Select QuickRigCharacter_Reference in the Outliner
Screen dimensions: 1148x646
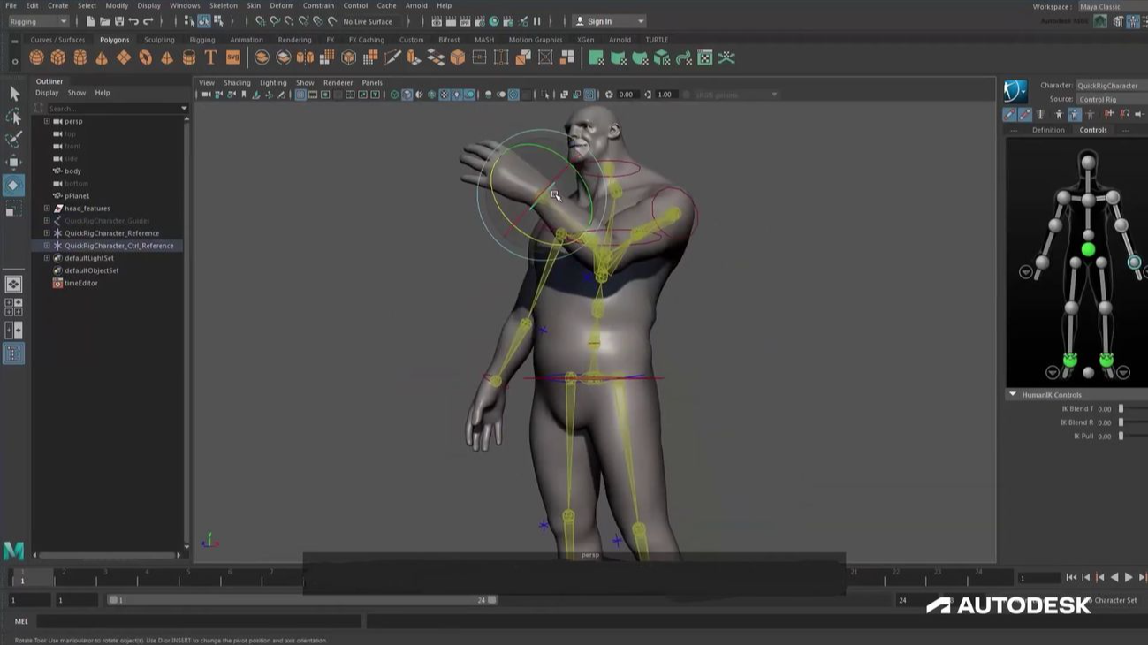111,233
